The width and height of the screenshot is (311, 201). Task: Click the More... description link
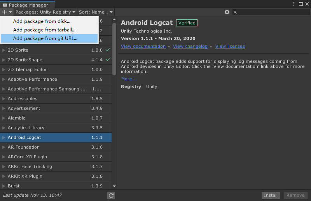(129, 79)
